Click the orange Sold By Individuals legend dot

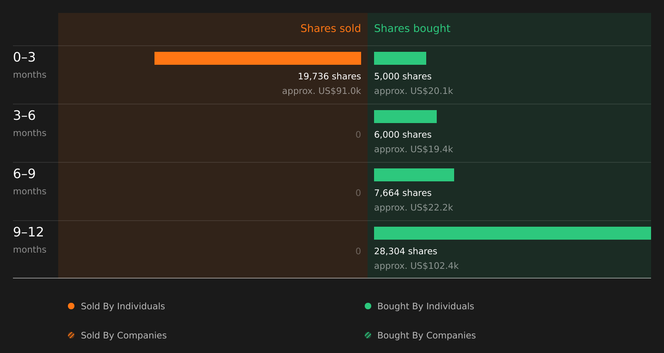coord(71,306)
